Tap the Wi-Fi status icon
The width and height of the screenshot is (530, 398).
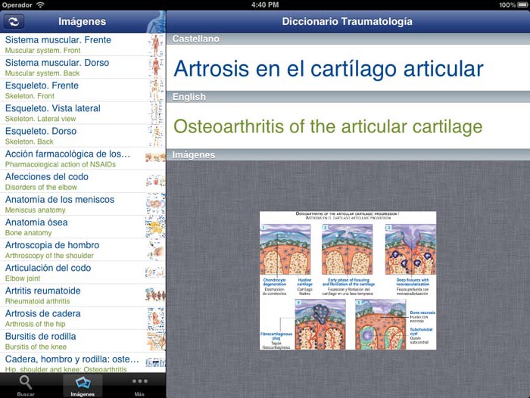(x=40, y=5)
